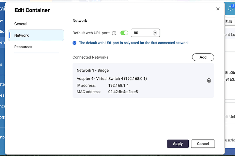Close the Edit Container dialog
The width and height of the screenshot is (235, 156).
(x=218, y=9)
